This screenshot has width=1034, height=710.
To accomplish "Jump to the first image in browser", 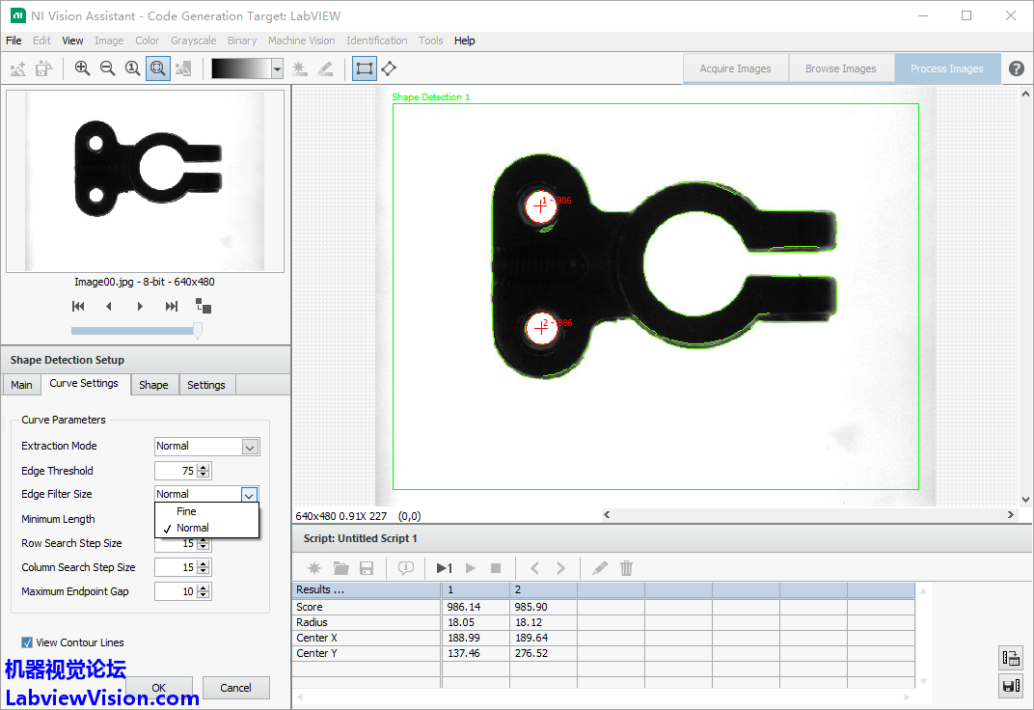I will 78,307.
